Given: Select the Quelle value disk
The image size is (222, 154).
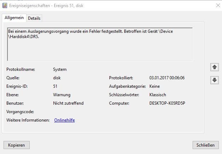Looking at the screenshot, I should point(57,78).
